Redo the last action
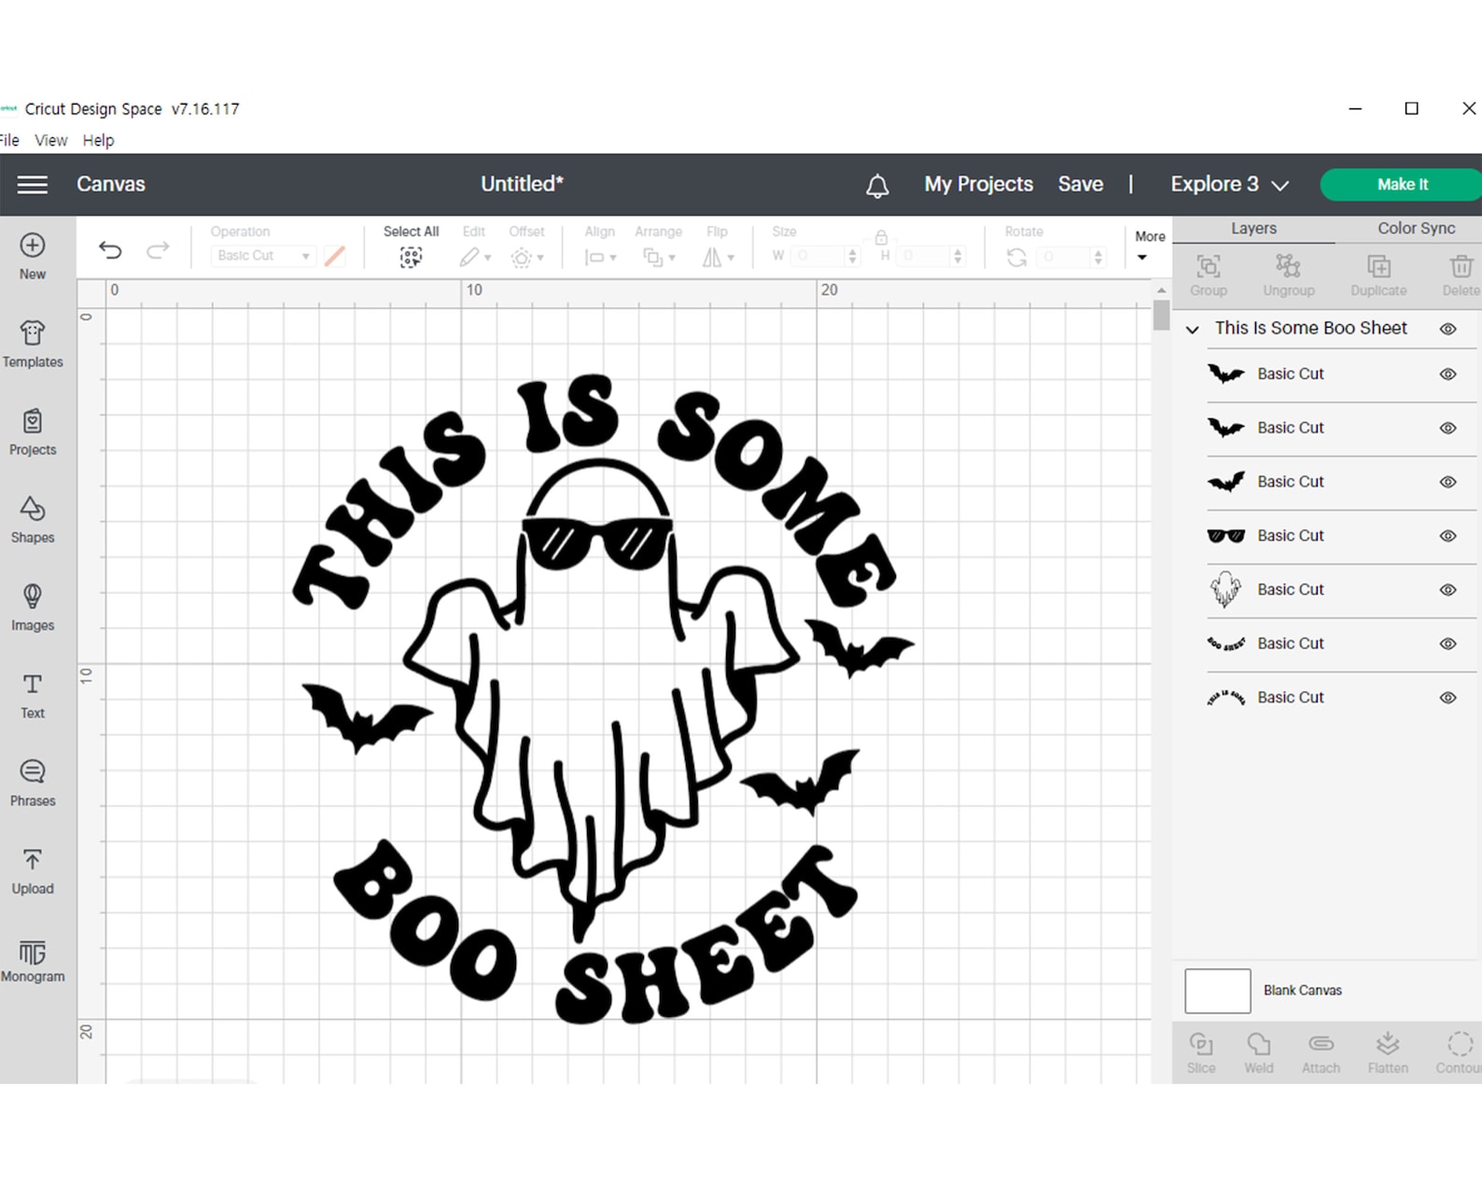1482x1186 pixels. (158, 249)
